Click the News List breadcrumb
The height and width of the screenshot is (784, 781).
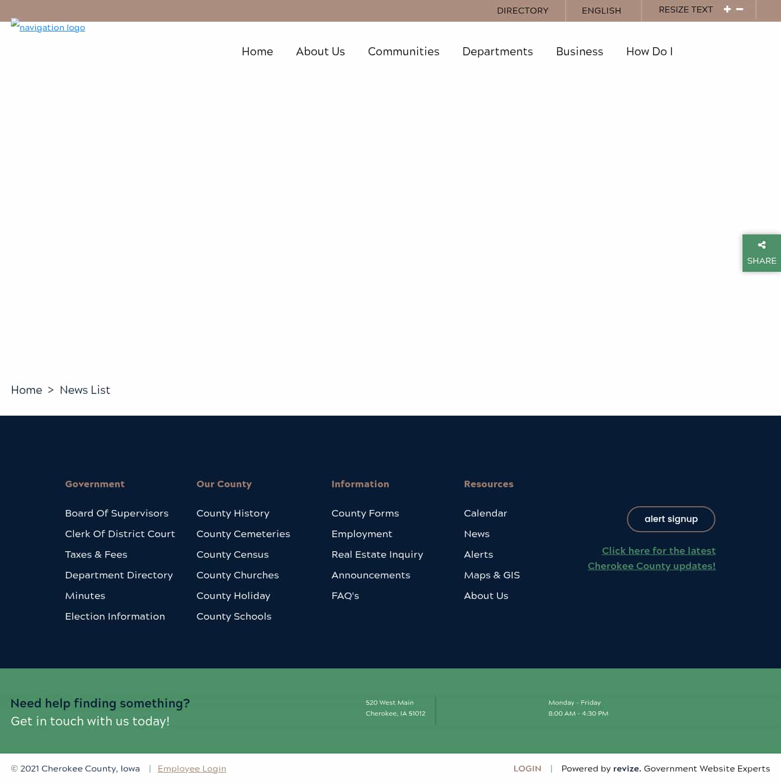point(85,390)
